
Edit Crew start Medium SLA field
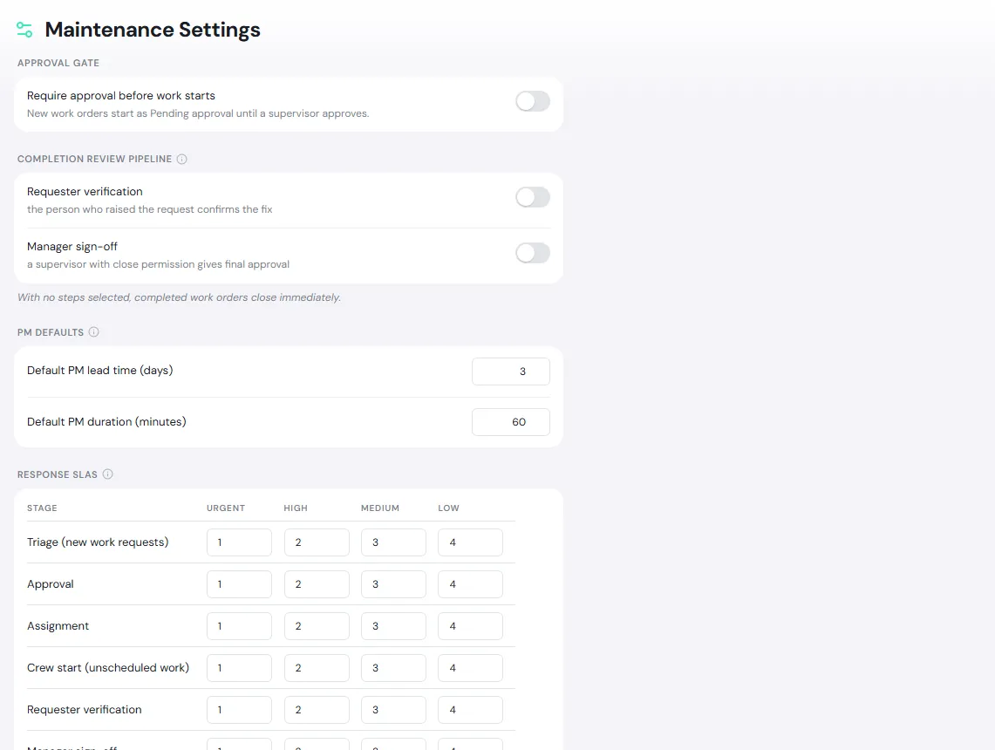(x=393, y=668)
